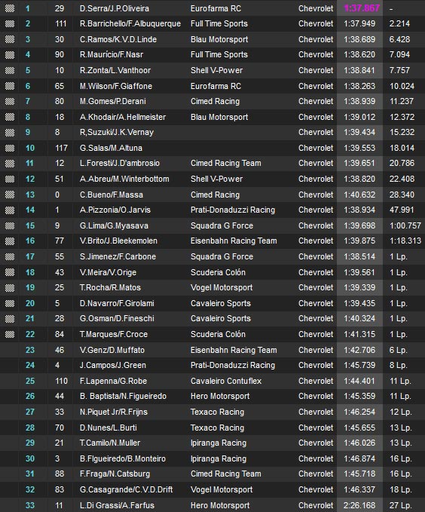This screenshot has height=512, width=425.
Task: Click gap value 1:00.757
Action: pos(405,225)
